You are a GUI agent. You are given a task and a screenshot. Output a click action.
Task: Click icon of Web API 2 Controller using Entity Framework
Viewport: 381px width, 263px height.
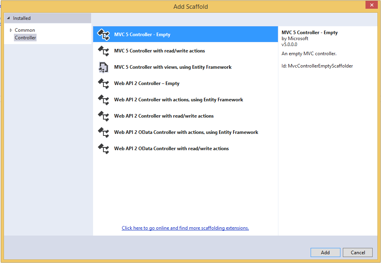coord(103,100)
